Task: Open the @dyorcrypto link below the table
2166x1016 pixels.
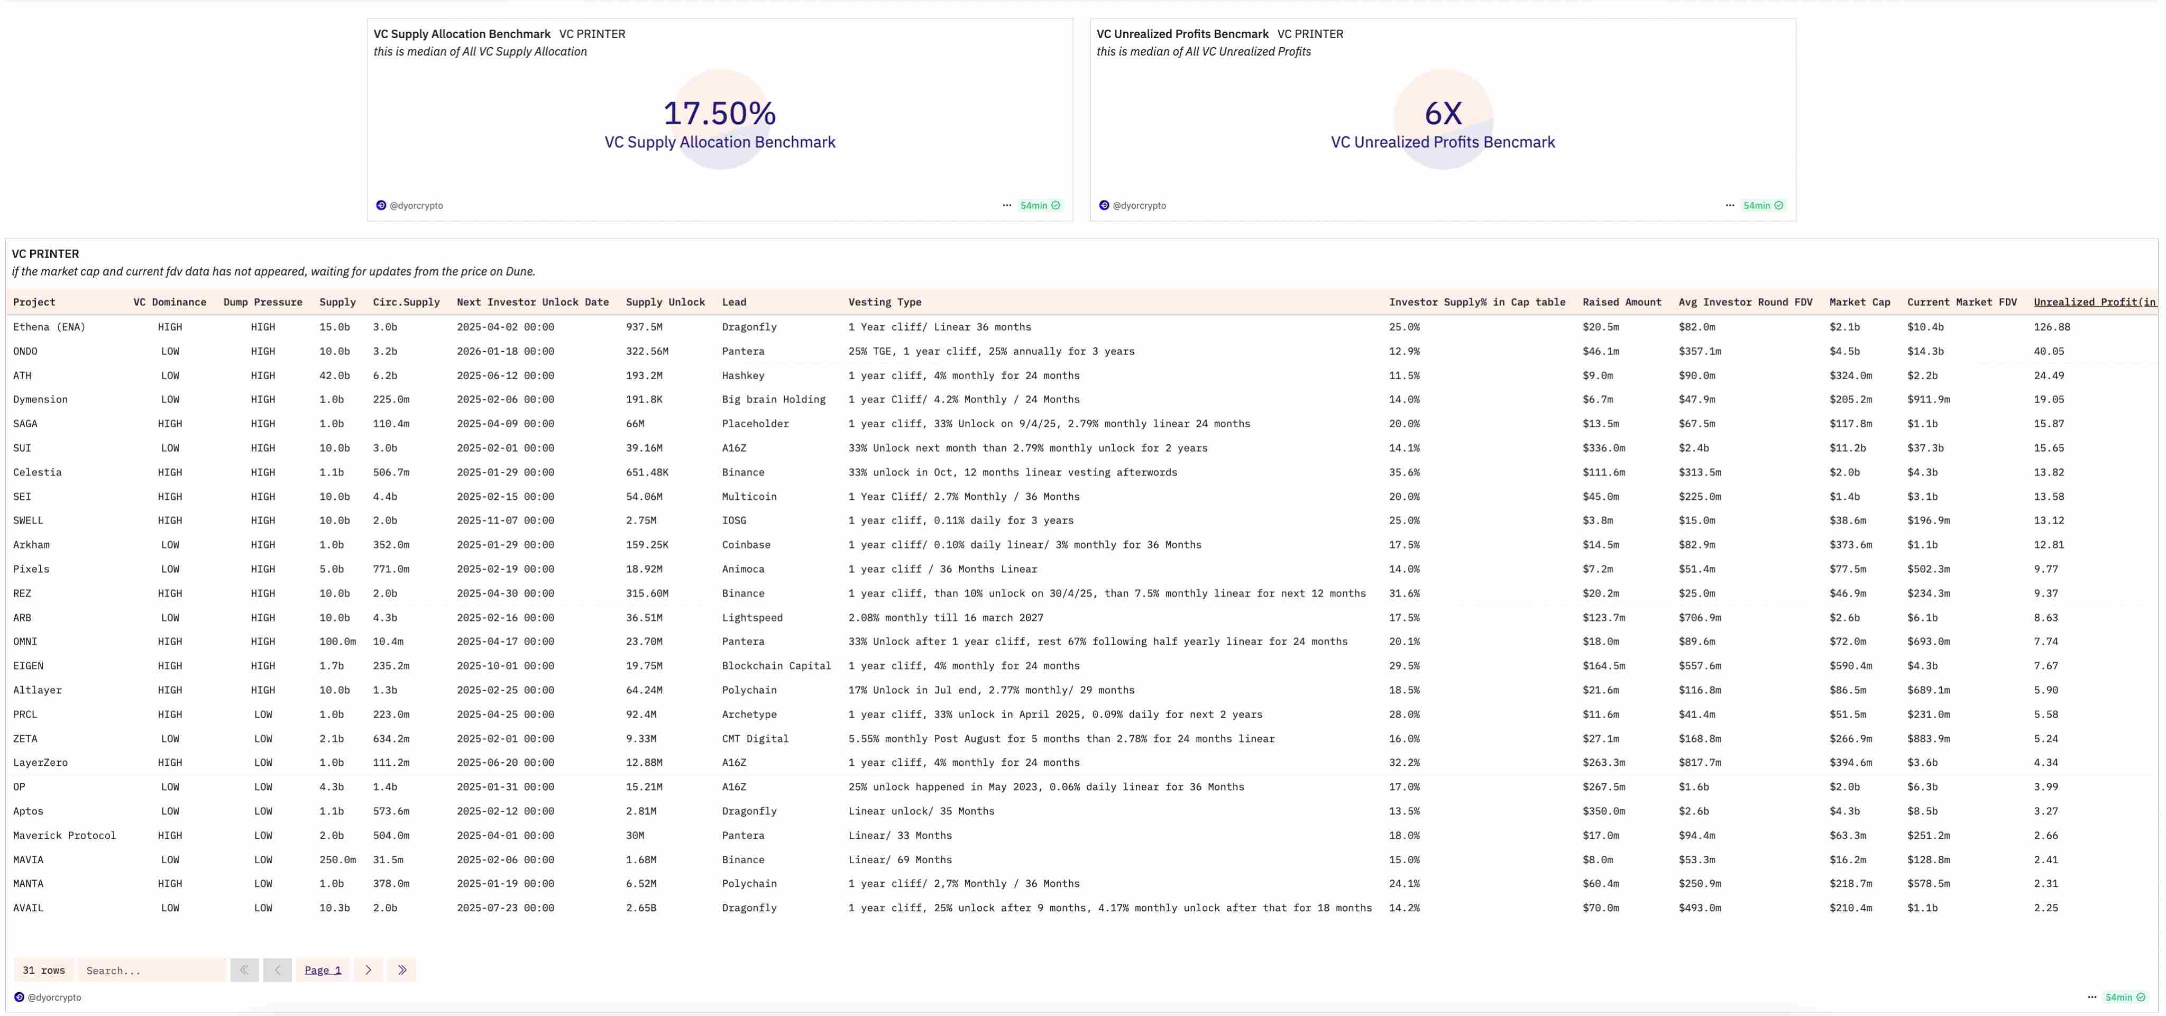Action: point(54,996)
